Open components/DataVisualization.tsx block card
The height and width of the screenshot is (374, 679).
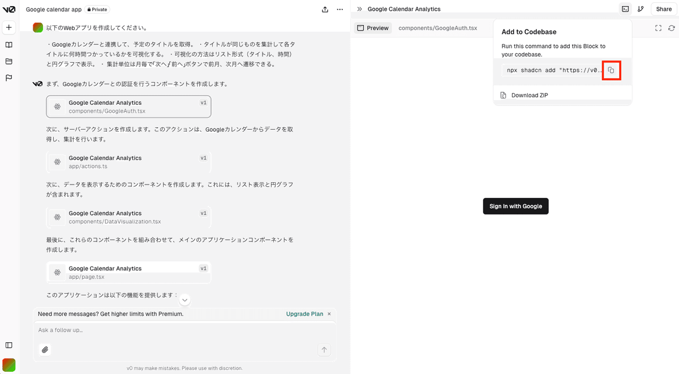click(128, 217)
